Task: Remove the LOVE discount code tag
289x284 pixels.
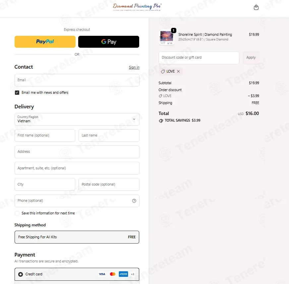Action: tap(178, 71)
